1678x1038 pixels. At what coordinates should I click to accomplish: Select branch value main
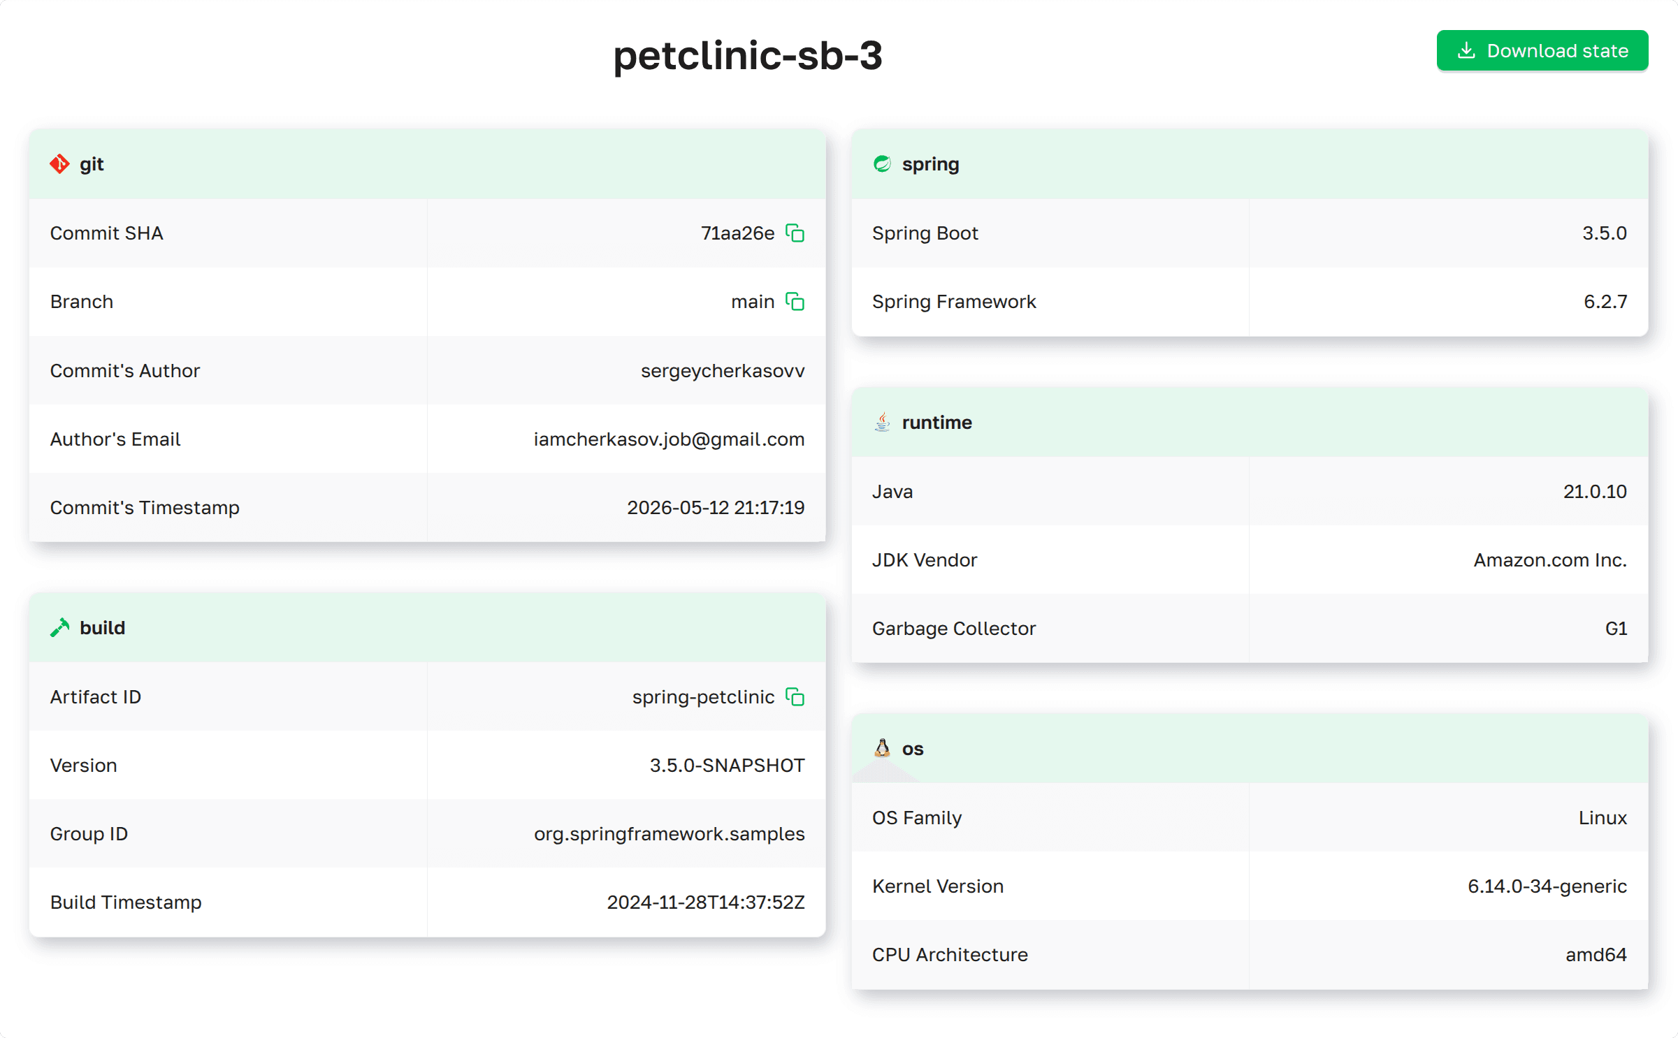tap(753, 302)
